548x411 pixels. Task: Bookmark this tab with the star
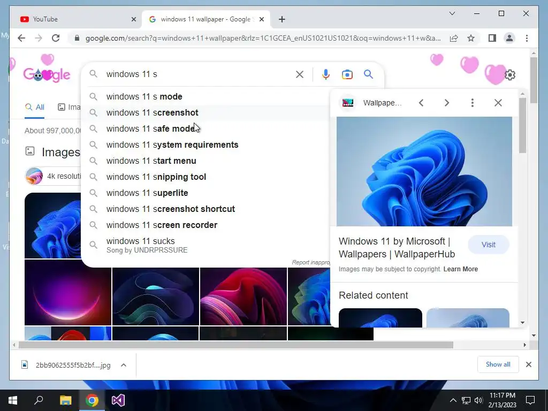471,38
